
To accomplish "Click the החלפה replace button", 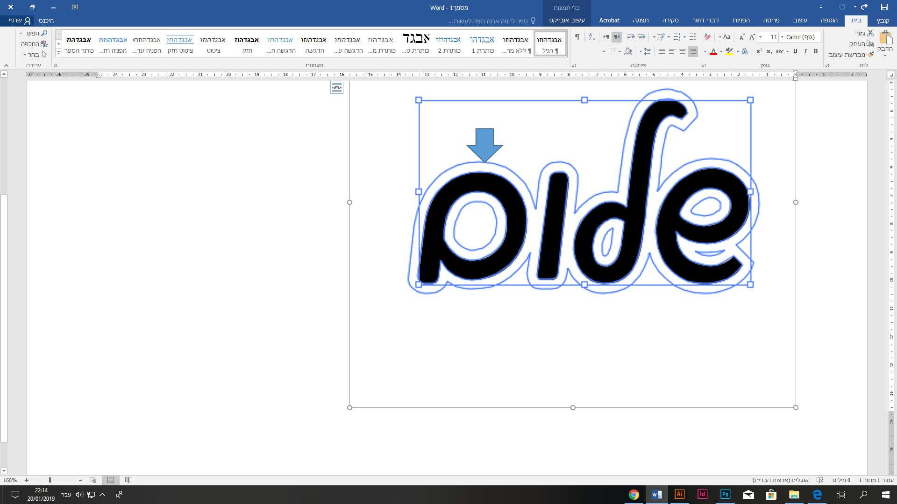I will tap(34, 43).
